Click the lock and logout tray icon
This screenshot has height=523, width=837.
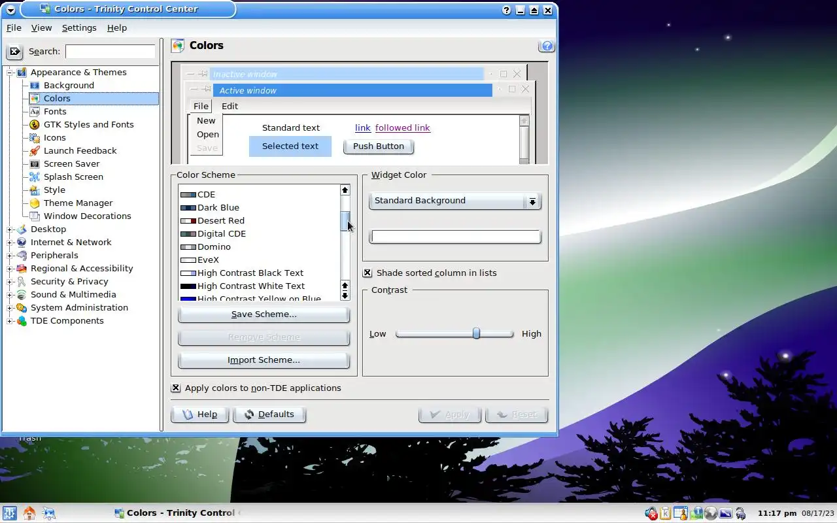(740, 513)
